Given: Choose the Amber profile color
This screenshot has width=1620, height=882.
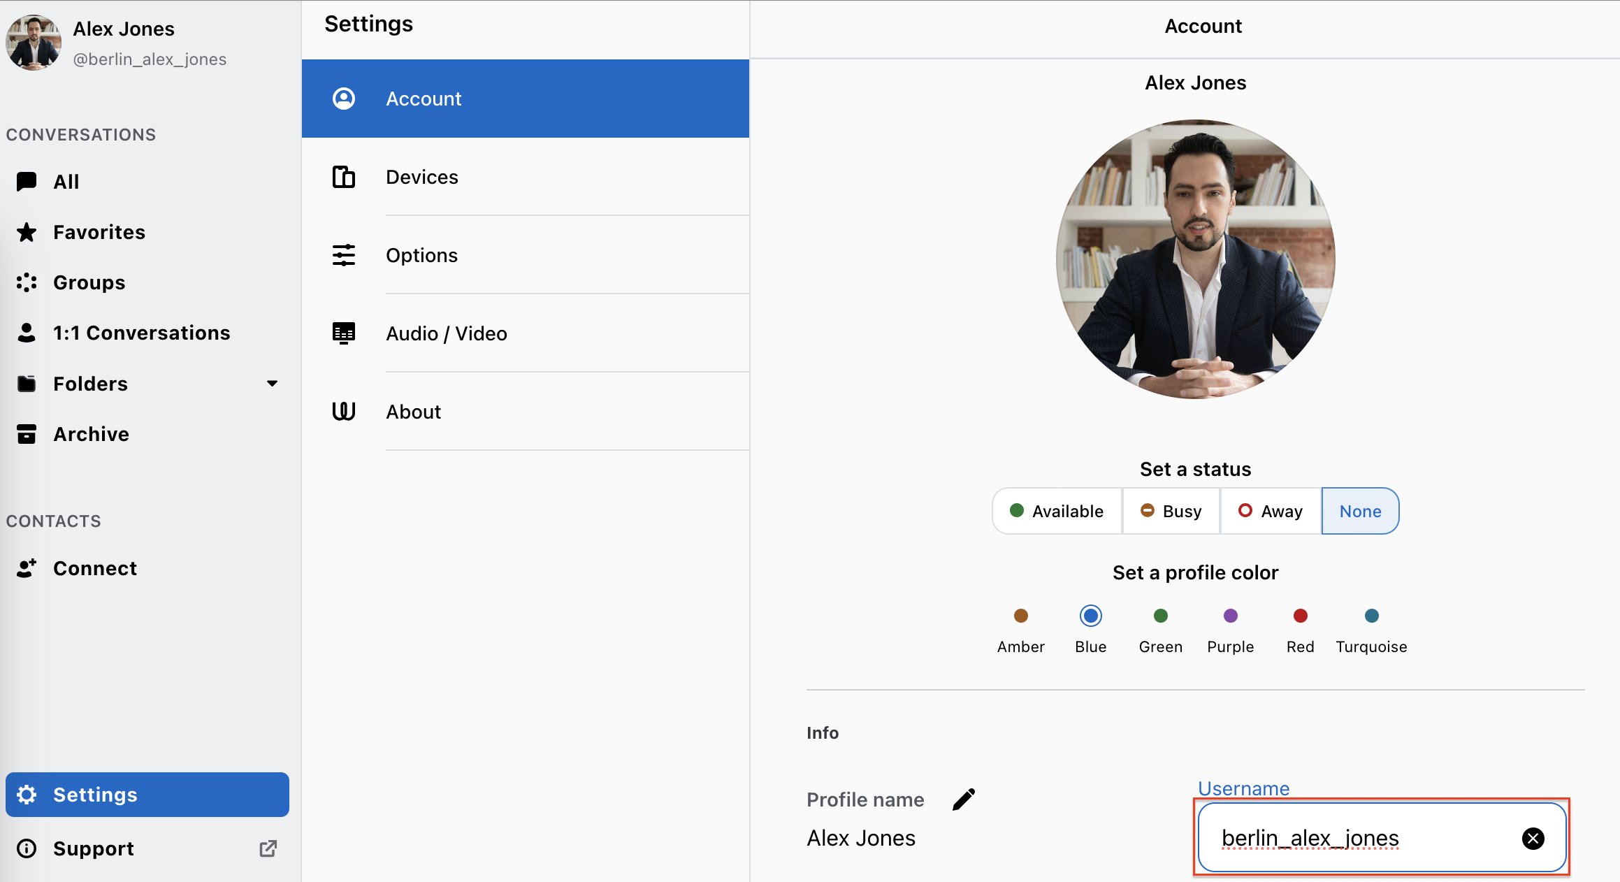Looking at the screenshot, I should tap(1021, 616).
